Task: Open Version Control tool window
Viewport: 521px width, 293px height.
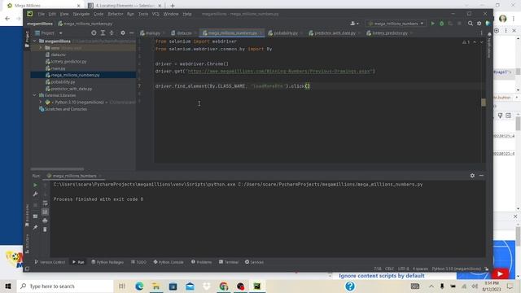Action: [50, 262]
